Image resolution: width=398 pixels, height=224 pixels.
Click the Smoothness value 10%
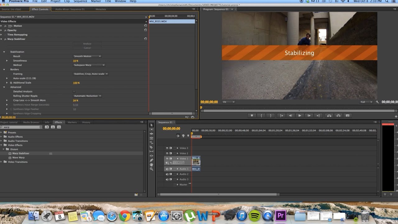click(75, 61)
